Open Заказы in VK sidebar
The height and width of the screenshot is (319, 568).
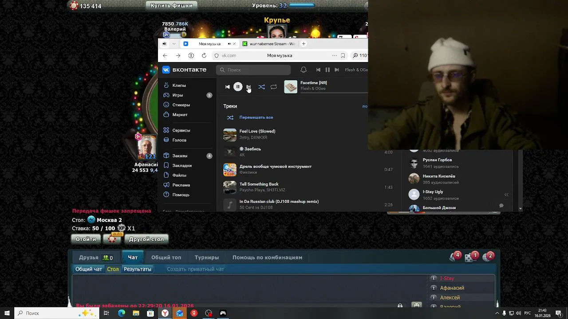tap(180, 156)
